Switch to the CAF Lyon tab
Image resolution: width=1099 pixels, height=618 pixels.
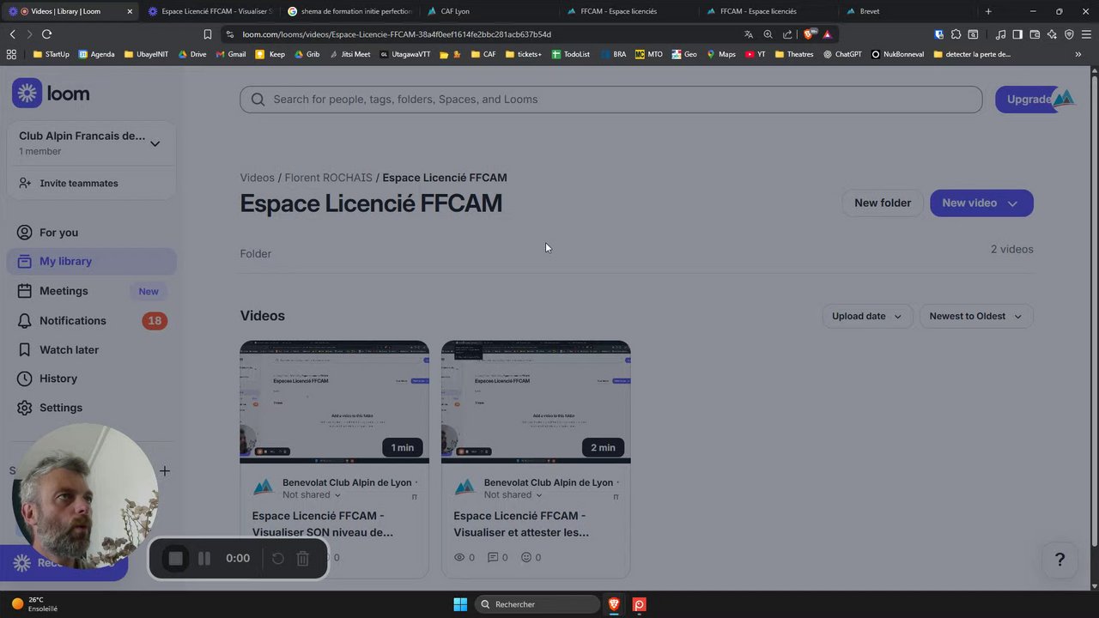tap(490, 11)
